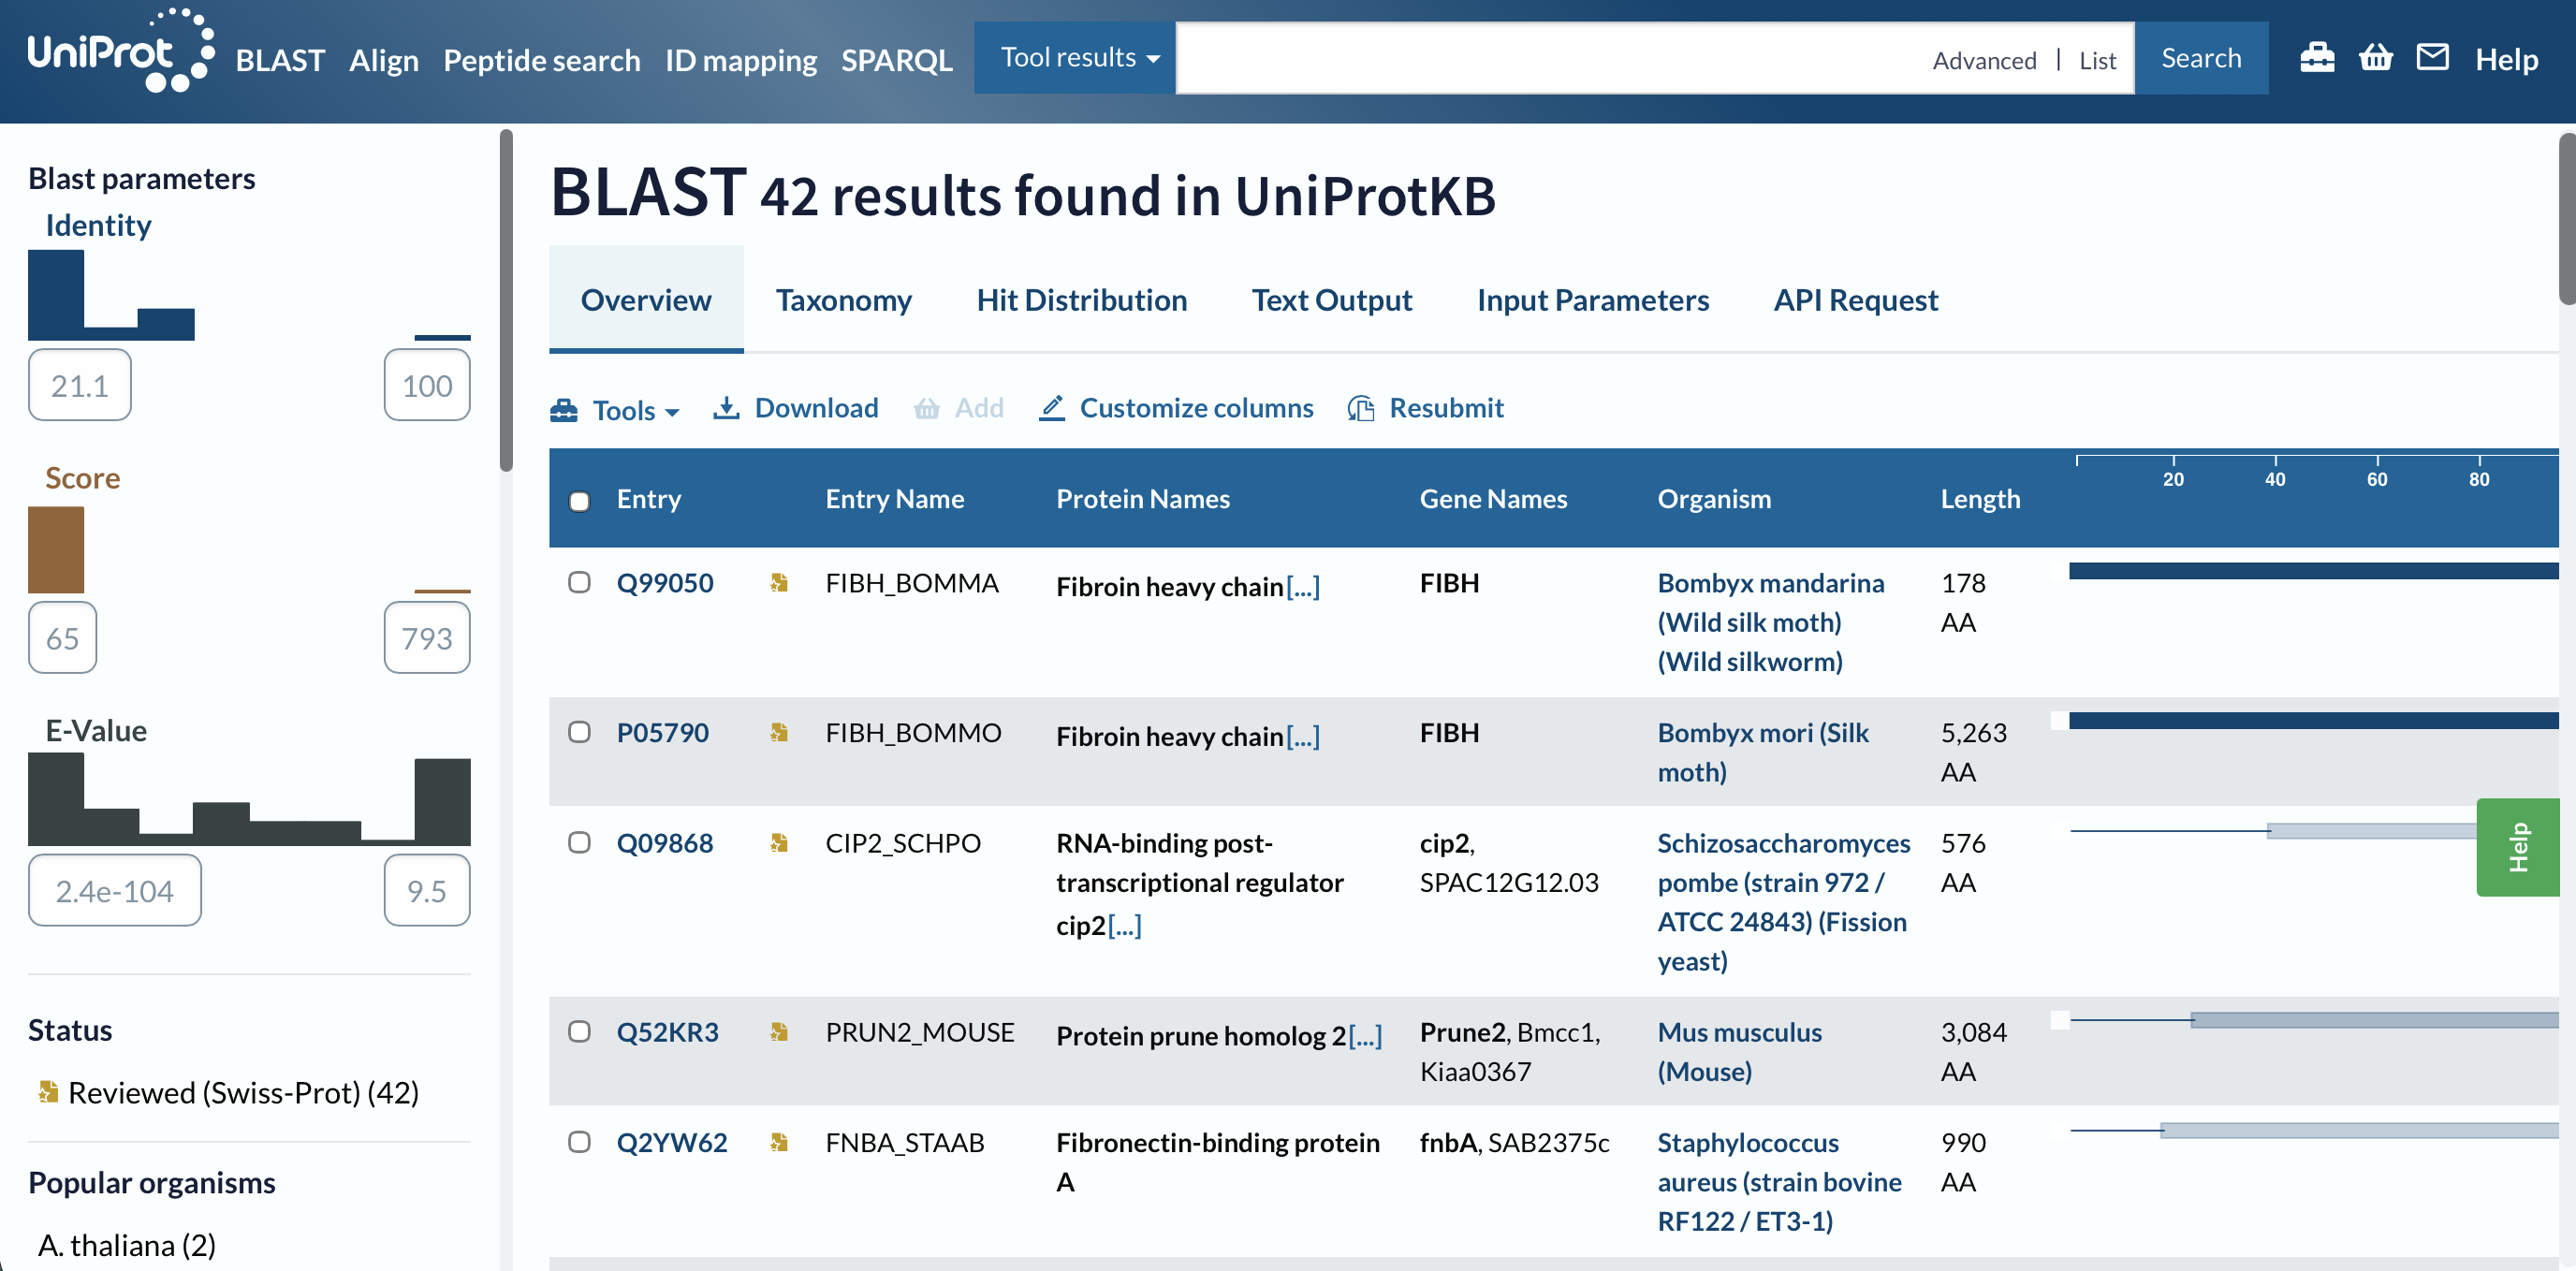This screenshot has width=2576, height=1271.
Task: Tick the checkbox for entry Q52KR3
Action: pyautogui.click(x=579, y=1031)
